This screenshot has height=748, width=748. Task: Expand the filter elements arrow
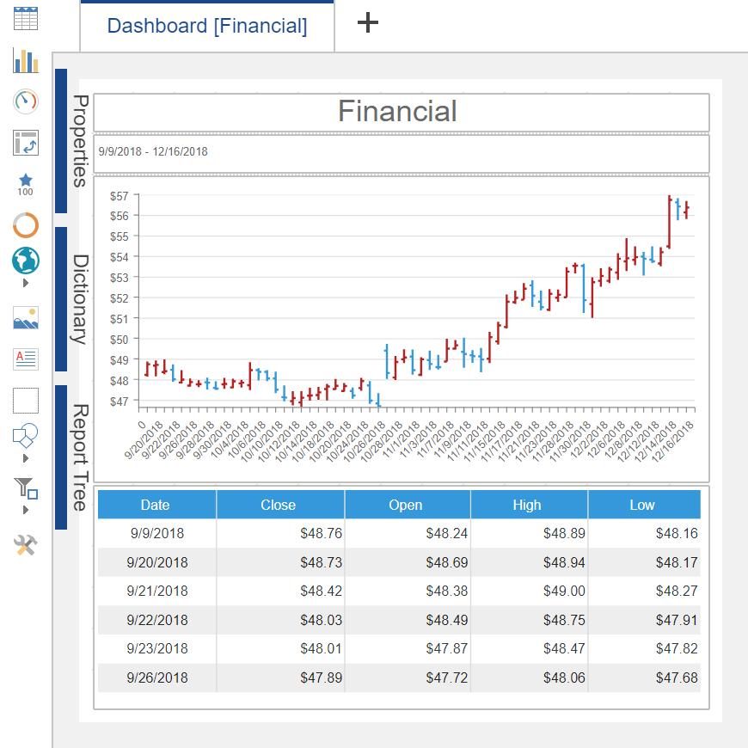pyautogui.click(x=26, y=510)
